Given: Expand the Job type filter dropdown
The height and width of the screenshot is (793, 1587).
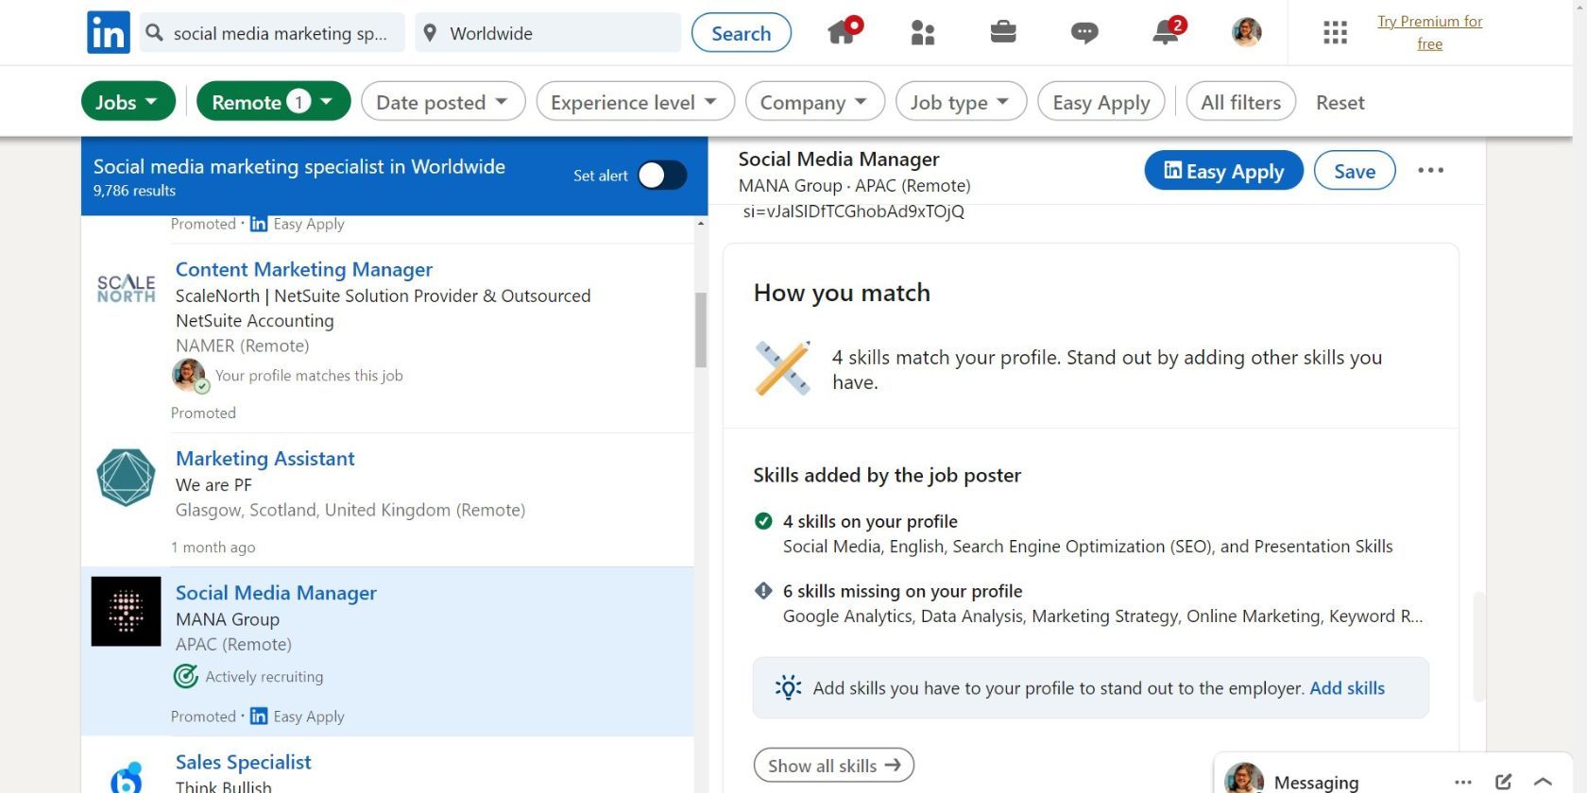Looking at the screenshot, I should click(960, 102).
